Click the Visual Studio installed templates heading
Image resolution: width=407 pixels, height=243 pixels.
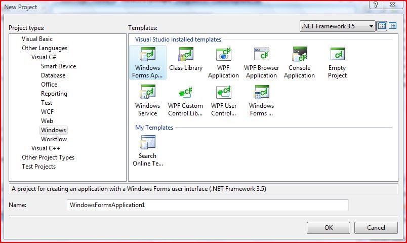click(178, 39)
